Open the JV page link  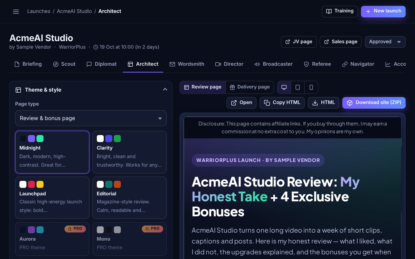299,42
